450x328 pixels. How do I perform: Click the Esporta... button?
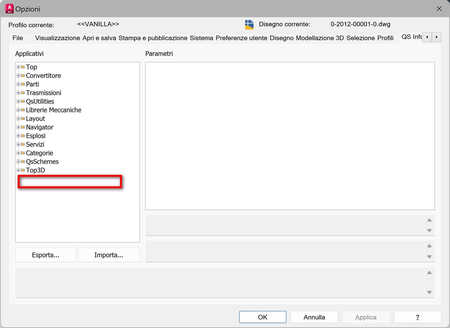46,255
